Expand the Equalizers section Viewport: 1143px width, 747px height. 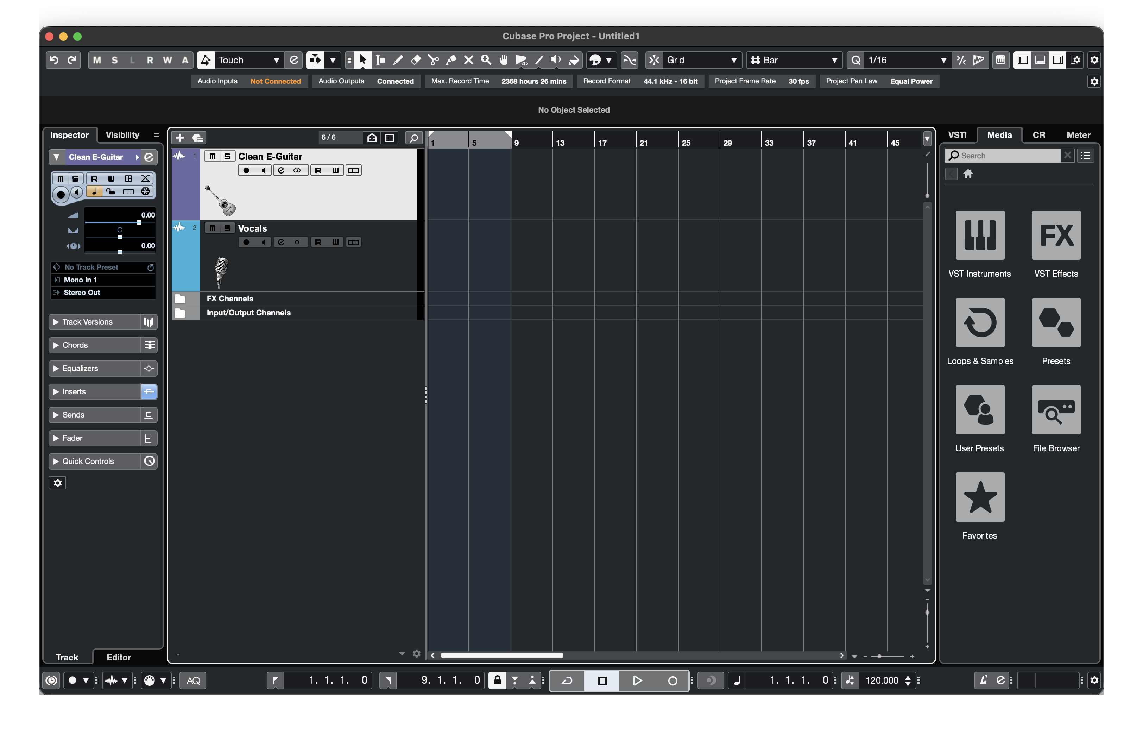(x=95, y=369)
